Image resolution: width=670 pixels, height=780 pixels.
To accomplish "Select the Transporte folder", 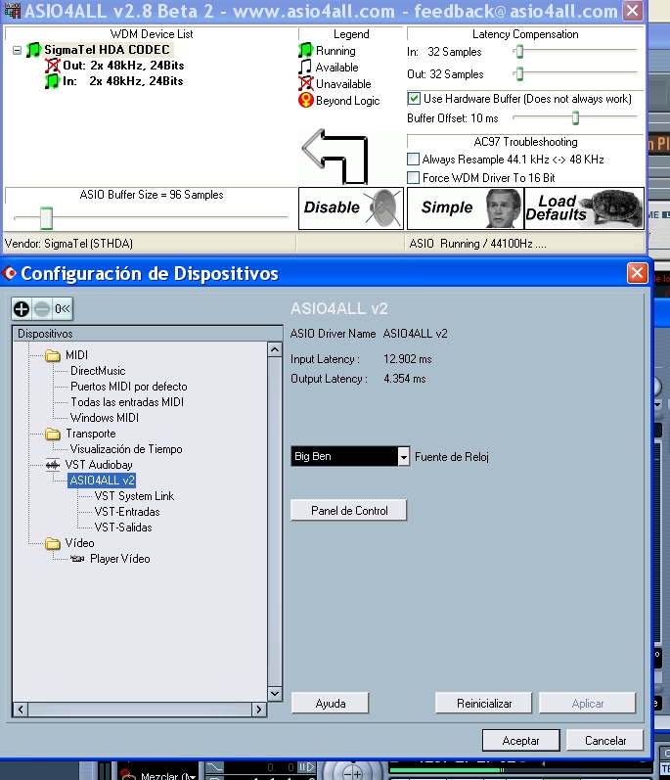I will point(90,434).
